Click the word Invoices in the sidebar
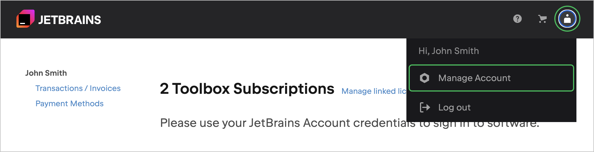Screen dimensions: 594x152 105,88
